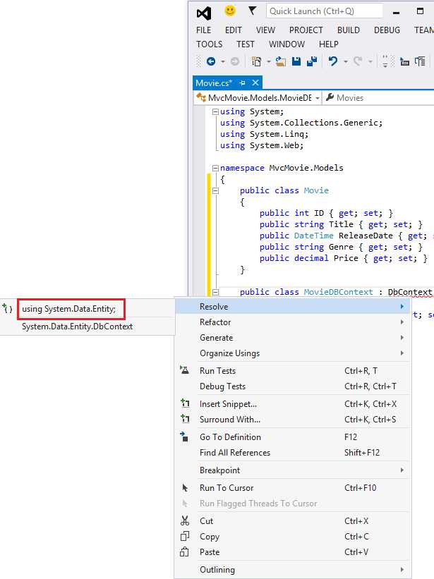434x579 pixels.
Task: Open the New Project dropdown arrow
Action: 269,61
